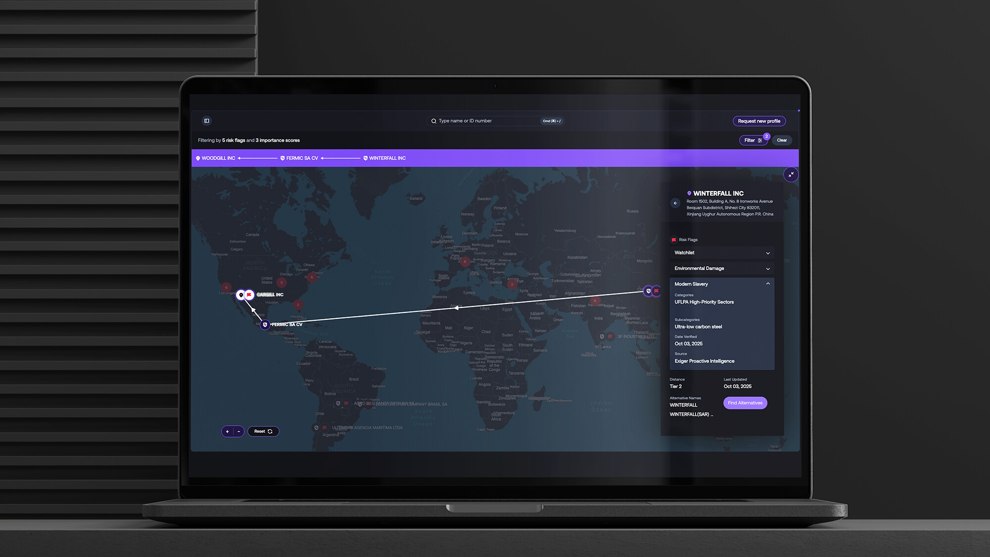Image resolution: width=990 pixels, height=557 pixels.
Task: Toggle the sidebar panel icon
Action: click(x=207, y=121)
